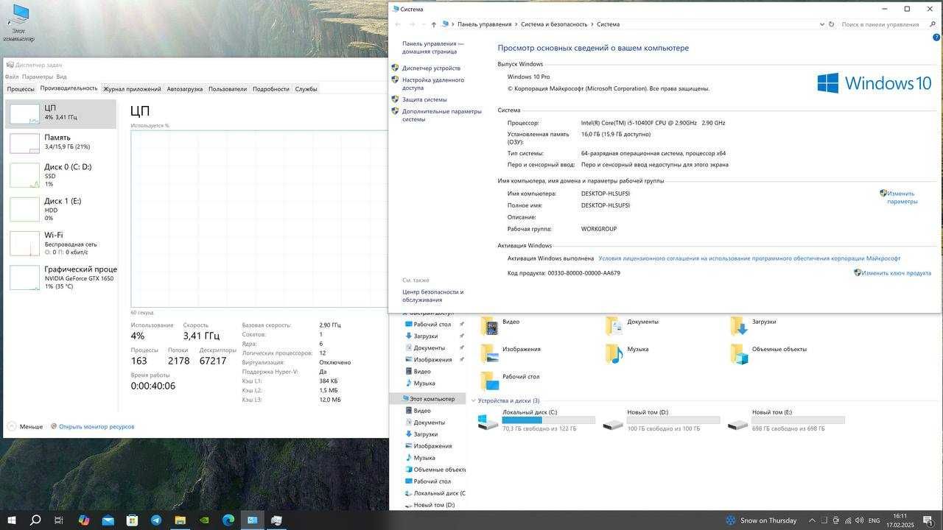Select Новый том (E:) drive

click(x=786, y=420)
